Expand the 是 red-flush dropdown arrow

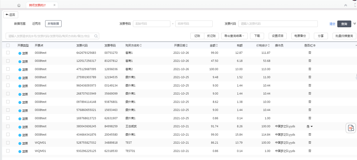(x=312, y=126)
